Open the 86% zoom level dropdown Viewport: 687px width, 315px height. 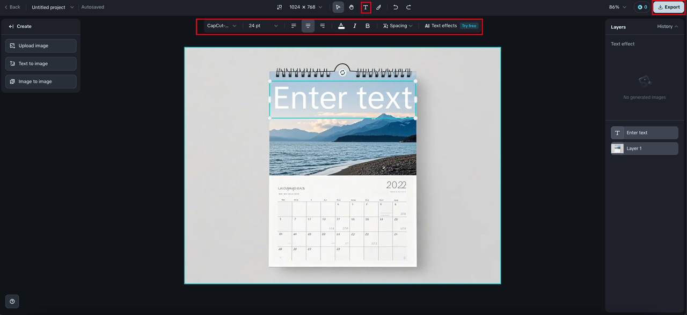618,7
